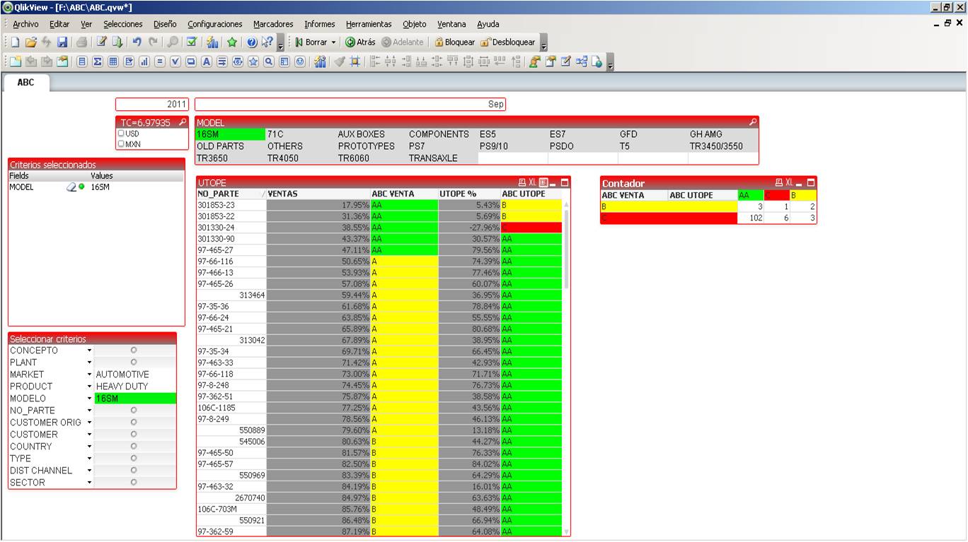
Task: Click the Undo arrow icon
Action: pos(137,42)
